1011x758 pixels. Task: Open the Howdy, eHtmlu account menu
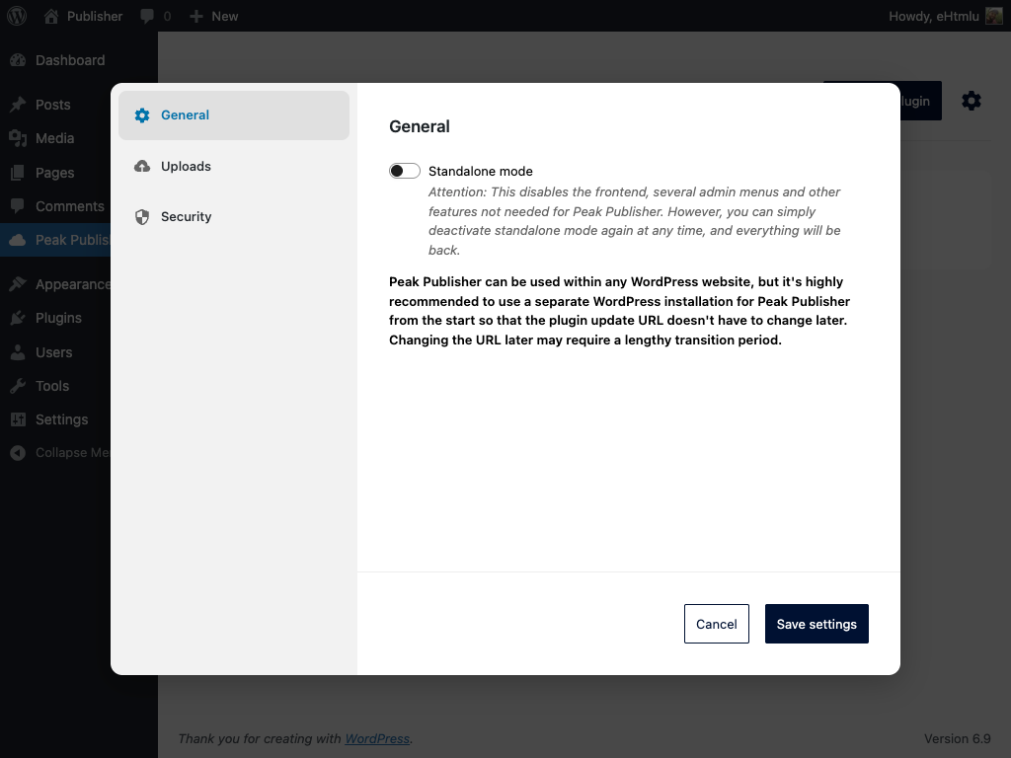(x=945, y=16)
